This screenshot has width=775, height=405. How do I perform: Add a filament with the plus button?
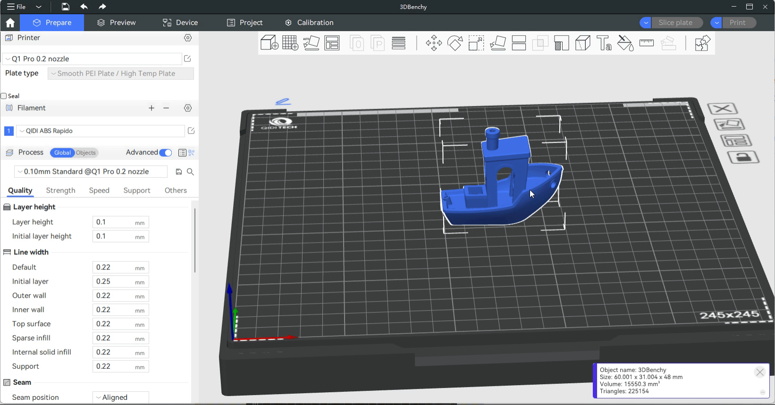point(152,108)
